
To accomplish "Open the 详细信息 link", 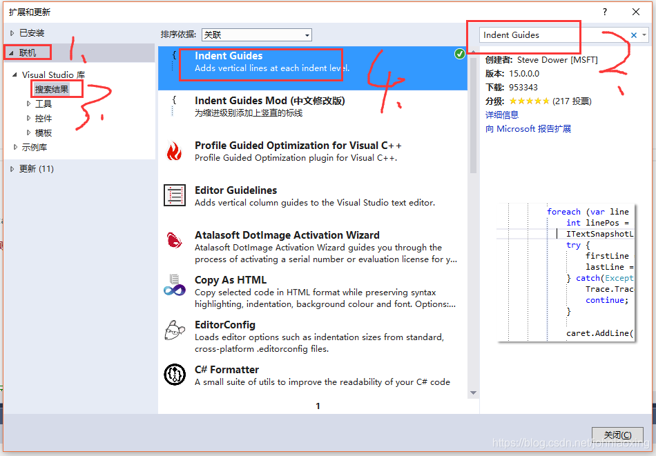I will point(501,115).
